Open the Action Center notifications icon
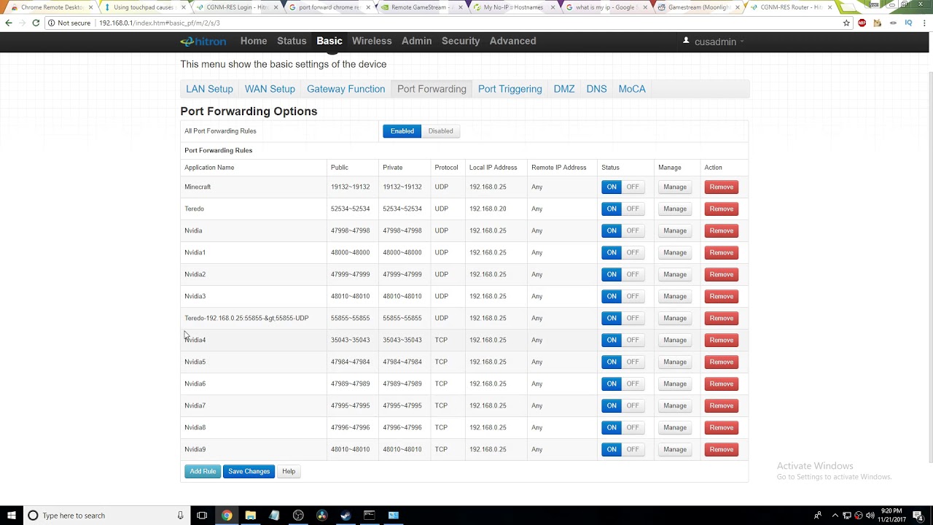The height and width of the screenshot is (525, 933). (918, 516)
